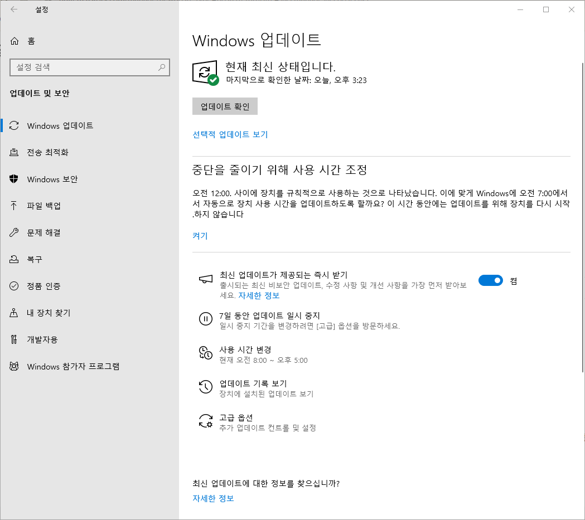
Task: Click the 내 장치 찾기 locator icon
Action: [x=14, y=313]
